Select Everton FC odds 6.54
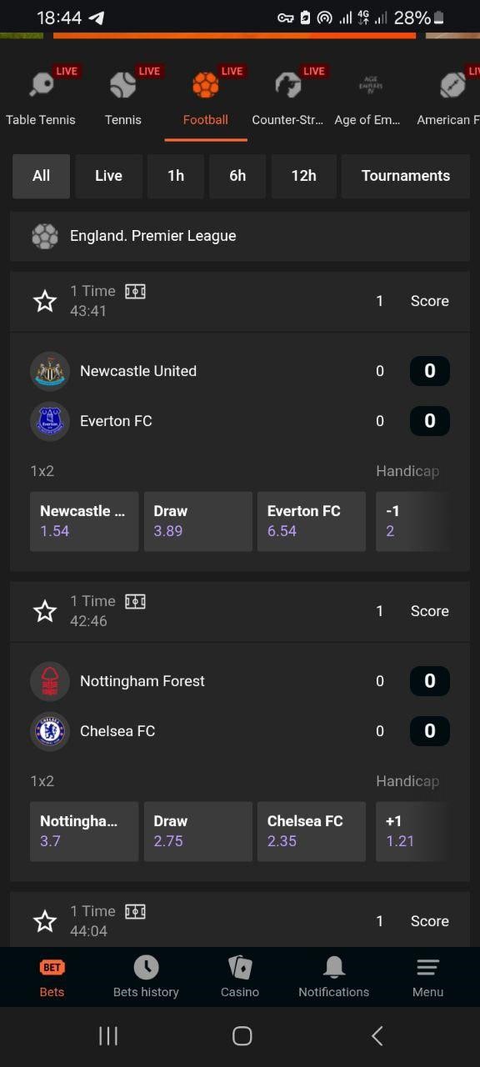This screenshot has width=480, height=1067. pos(312,521)
